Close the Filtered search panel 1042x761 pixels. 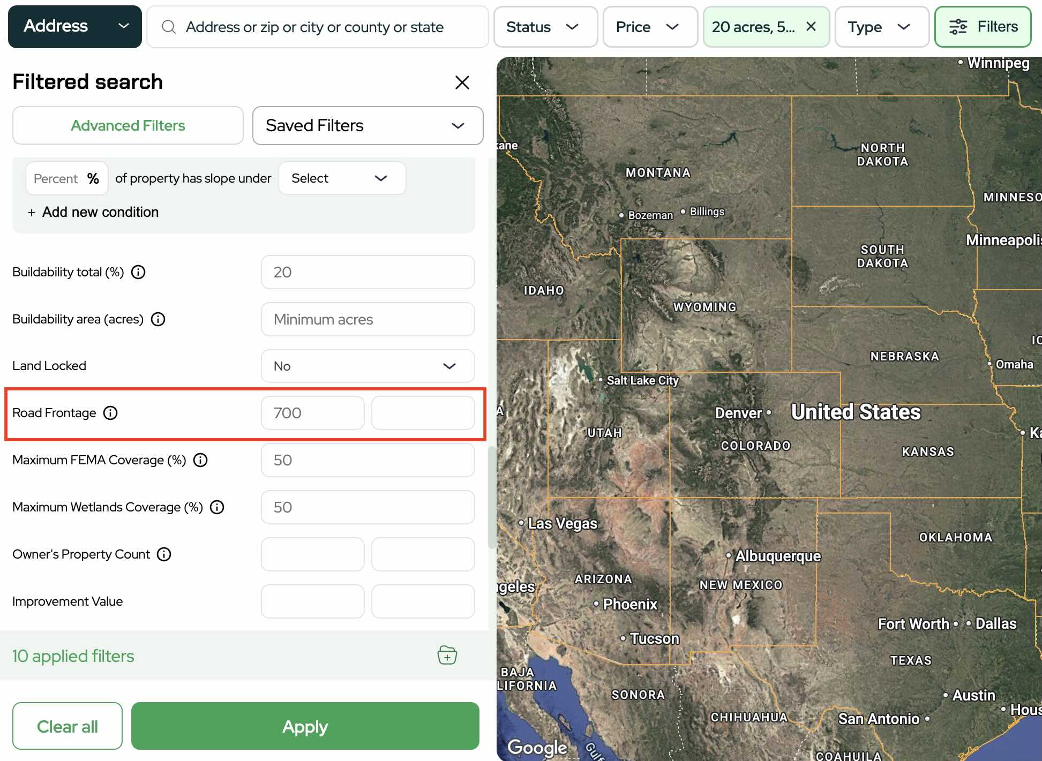[462, 82]
